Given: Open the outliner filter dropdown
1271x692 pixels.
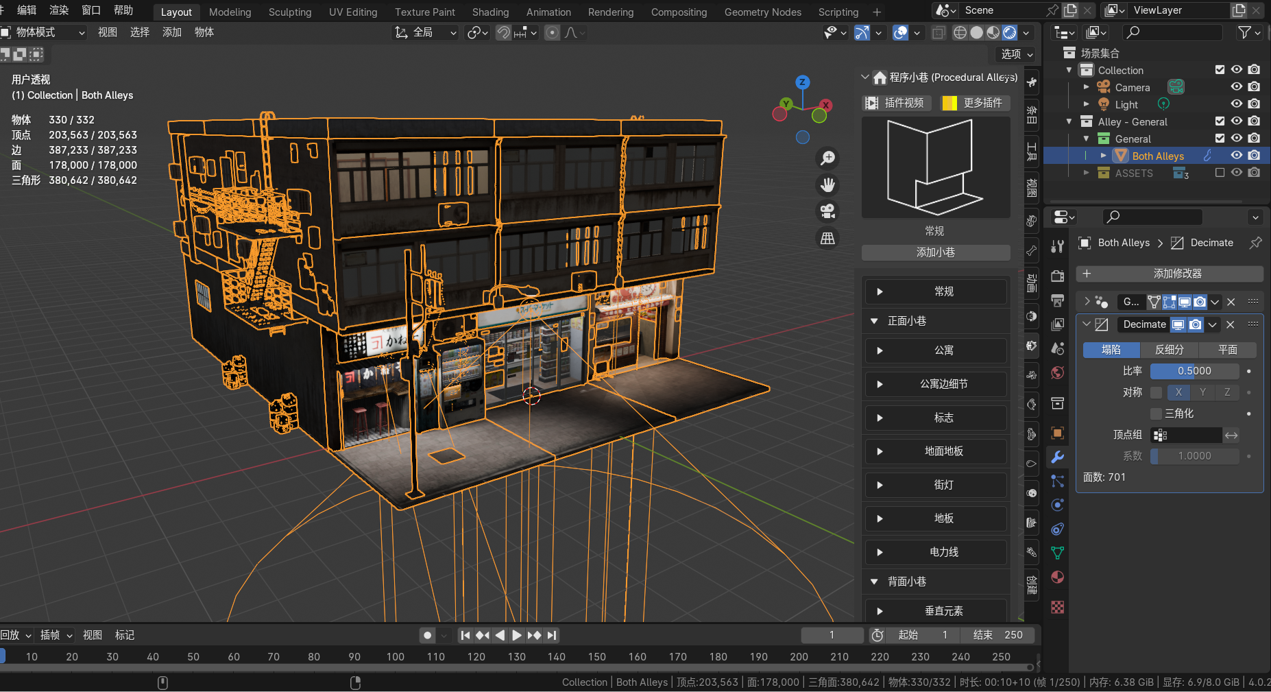Looking at the screenshot, I should pyautogui.click(x=1248, y=32).
